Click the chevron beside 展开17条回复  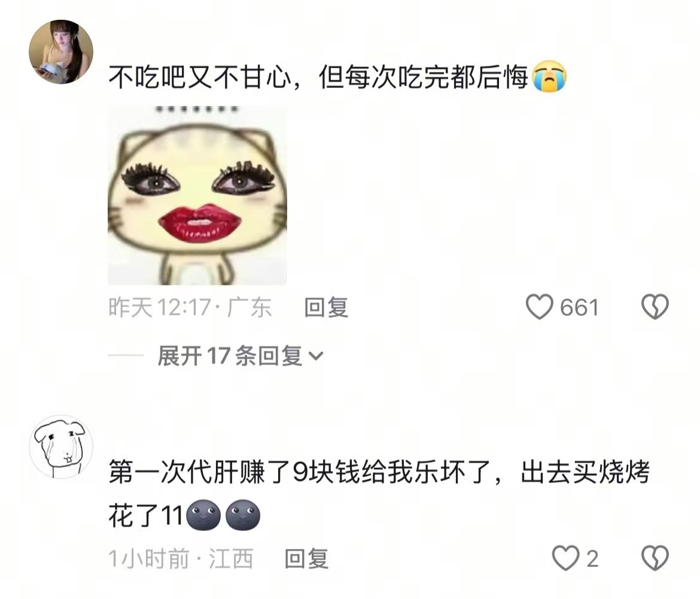point(316,356)
